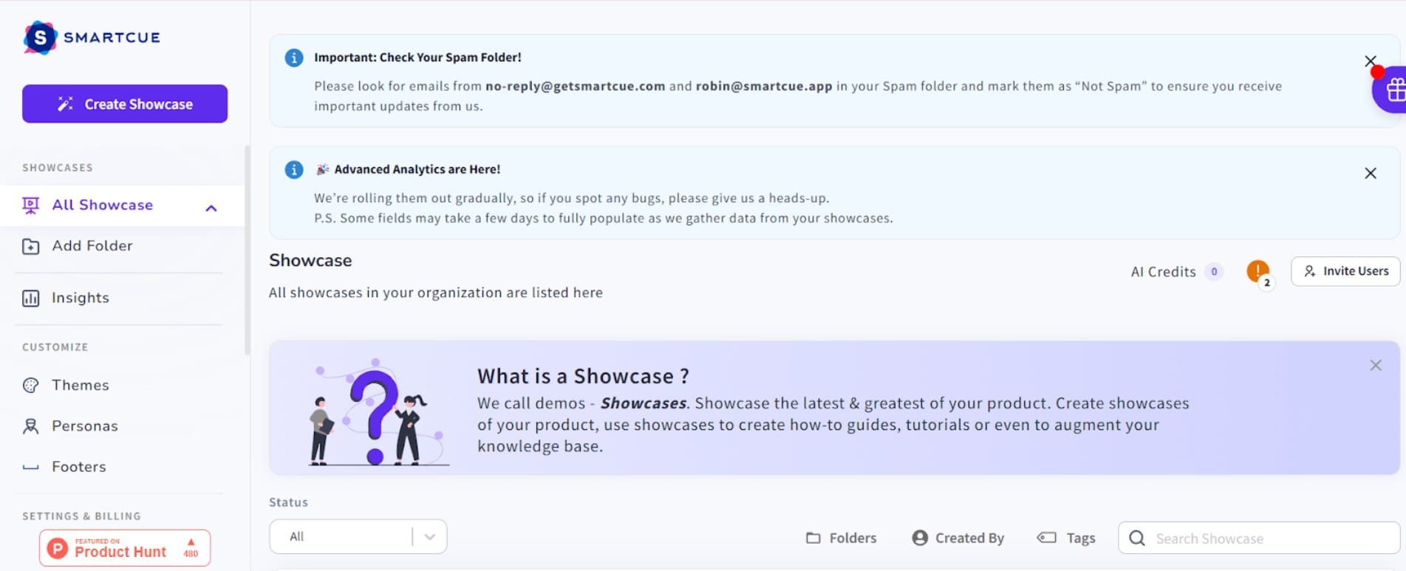Close the What is a Showcase banner
Image resolution: width=1406 pixels, height=571 pixels.
1375,365
